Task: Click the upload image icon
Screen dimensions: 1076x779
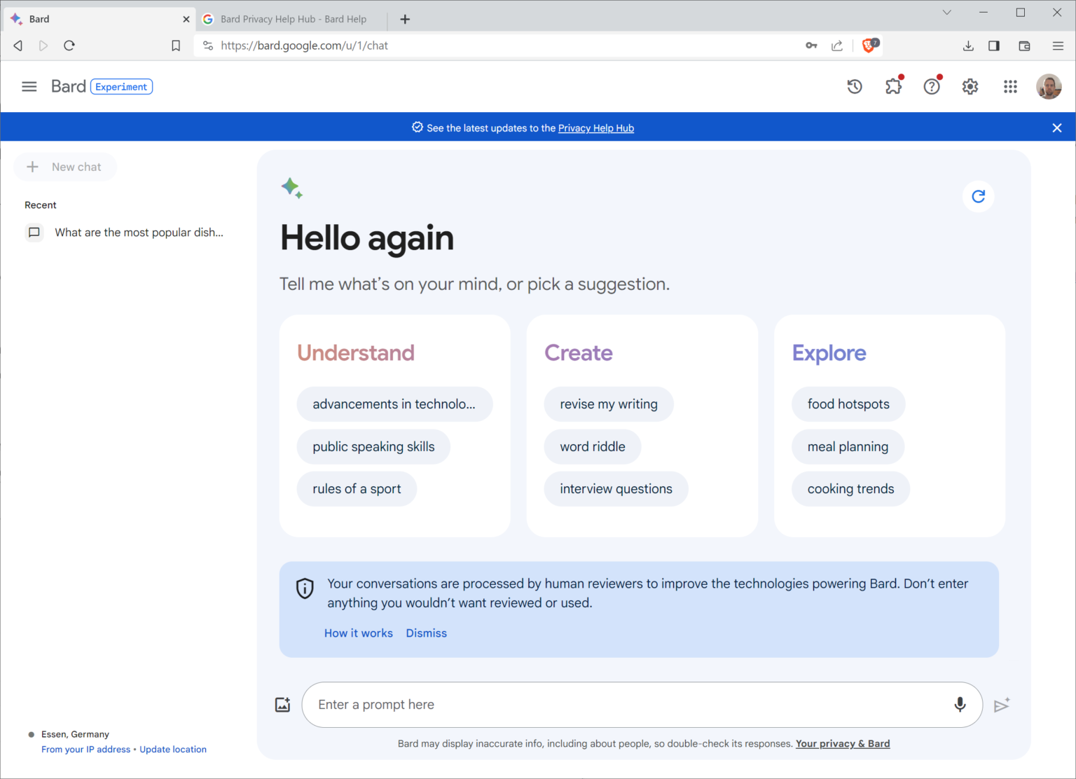Action: point(282,705)
